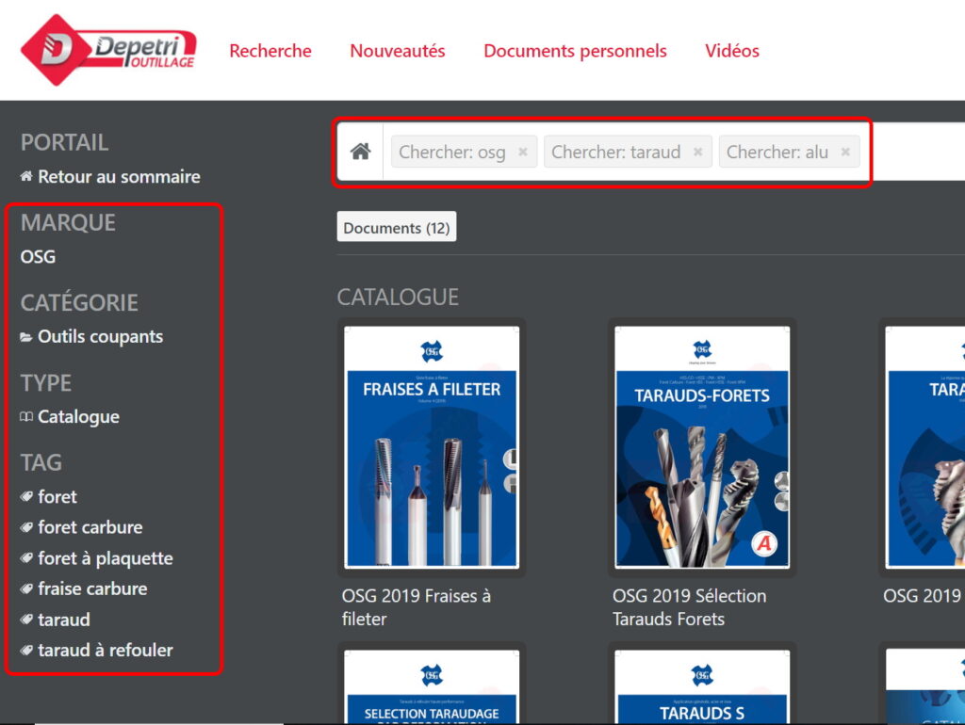This screenshot has width=965, height=725.
Task: Click the tag icon beside 'foret'
Action: pyautogui.click(x=26, y=496)
